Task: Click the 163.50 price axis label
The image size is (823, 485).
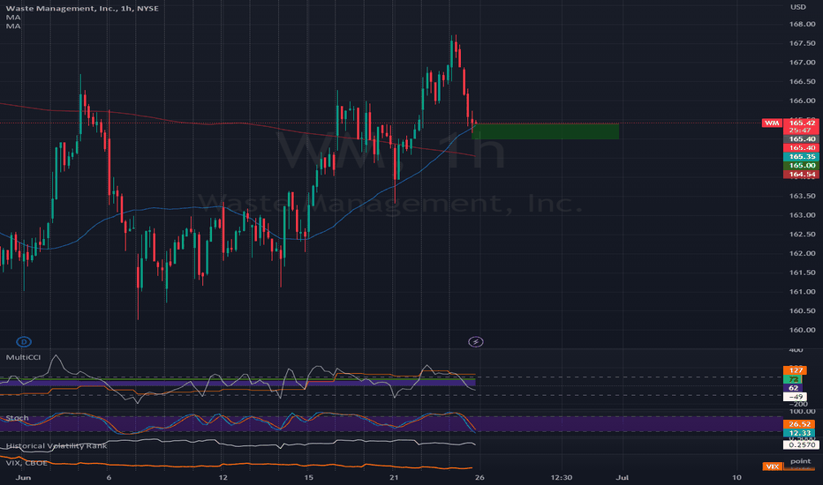Action: (x=803, y=196)
